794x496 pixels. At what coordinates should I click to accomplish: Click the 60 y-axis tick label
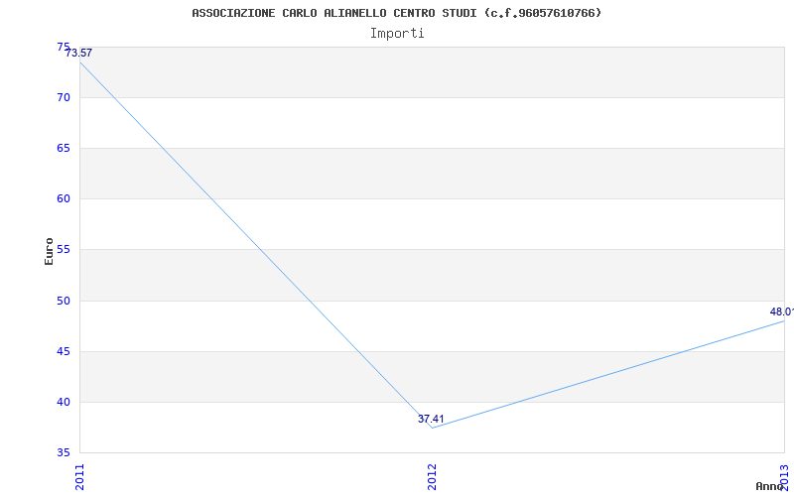tap(64, 198)
